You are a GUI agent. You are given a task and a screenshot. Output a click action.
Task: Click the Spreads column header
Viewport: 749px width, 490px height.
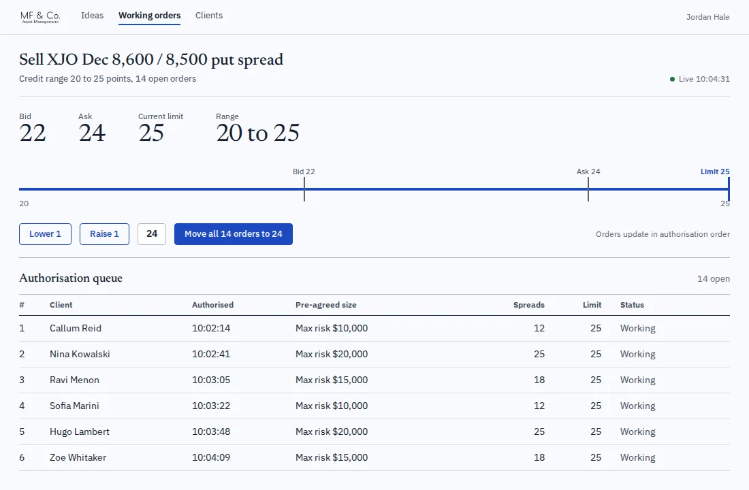pyautogui.click(x=529, y=305)
